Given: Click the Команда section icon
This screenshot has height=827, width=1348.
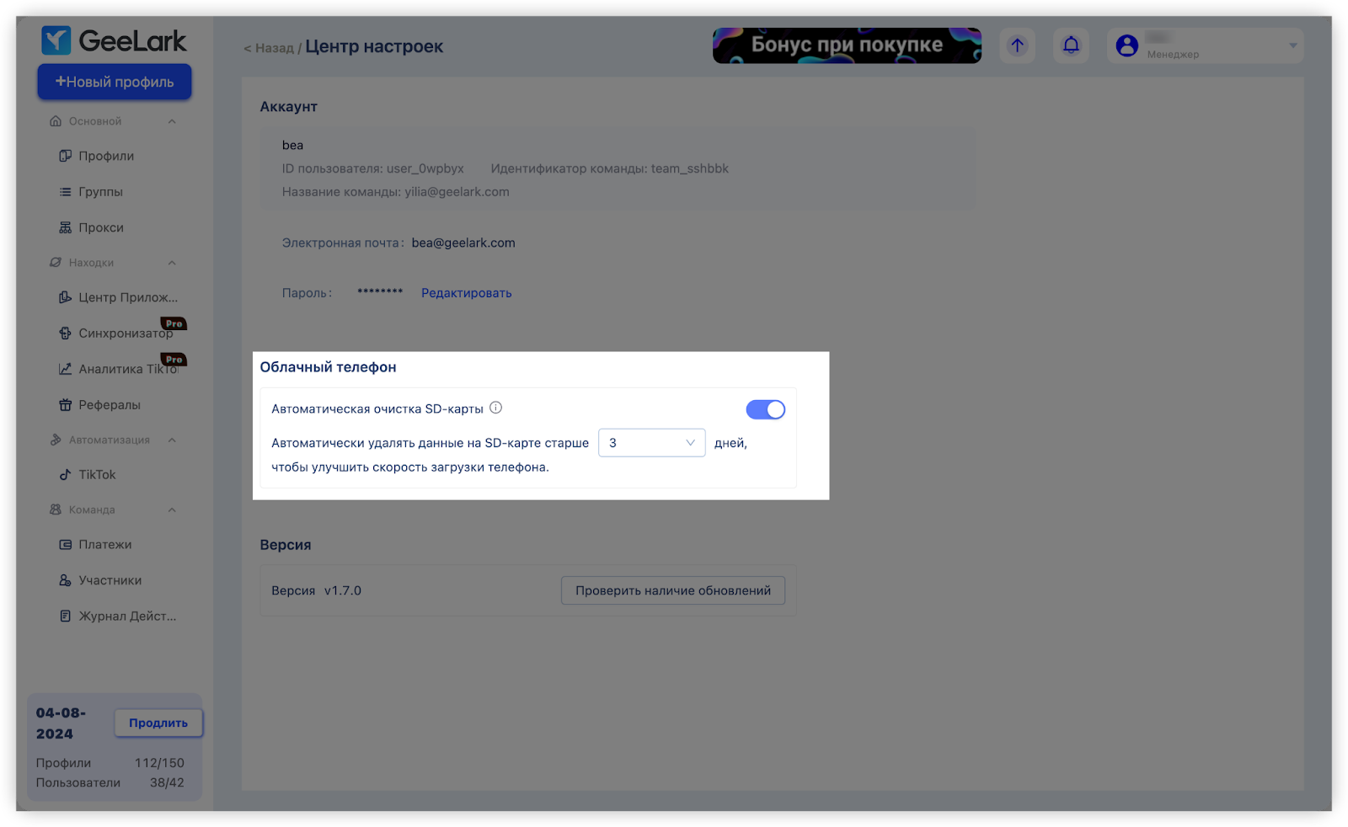Looking at the screenshot, I should point(56,510).
